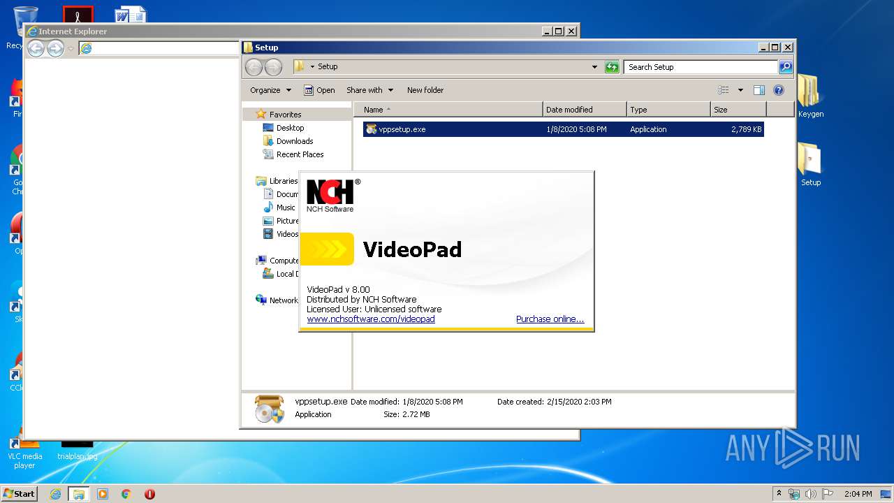Open Downloads in the Favorites list
The height and width of the screenshot is (503, 894).
[294, 141]
